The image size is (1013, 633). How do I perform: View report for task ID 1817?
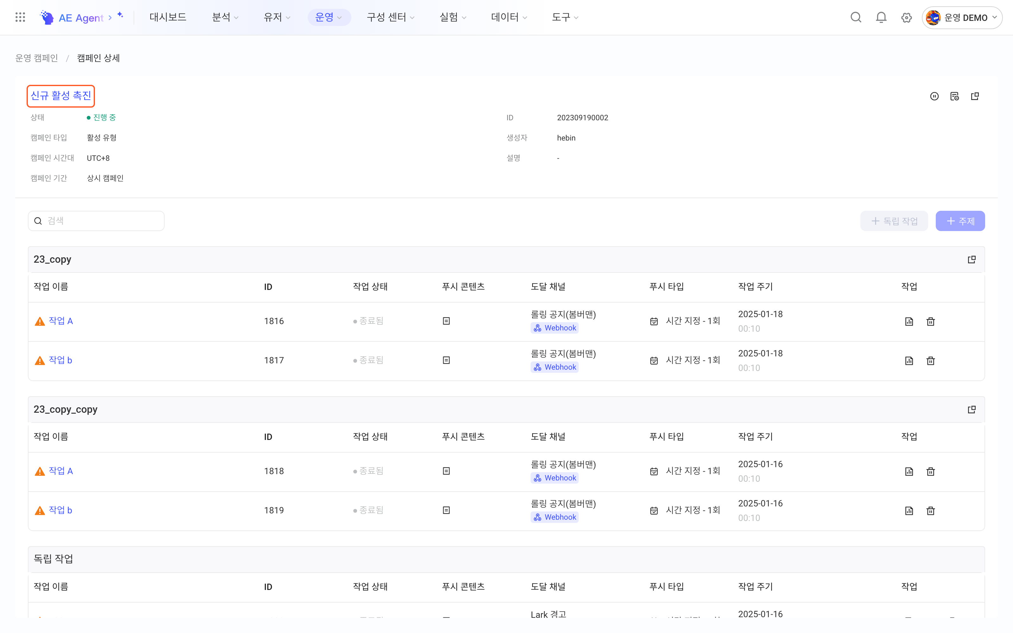point(909,361)
